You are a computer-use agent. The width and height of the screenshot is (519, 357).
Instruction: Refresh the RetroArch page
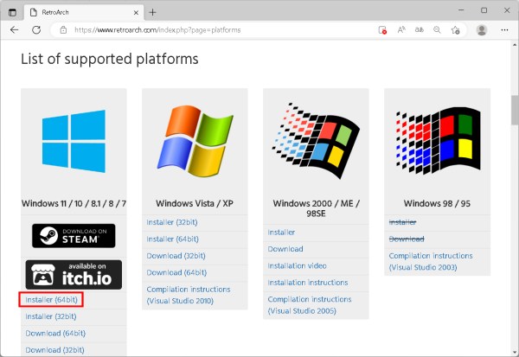click(x=36, y=29)
